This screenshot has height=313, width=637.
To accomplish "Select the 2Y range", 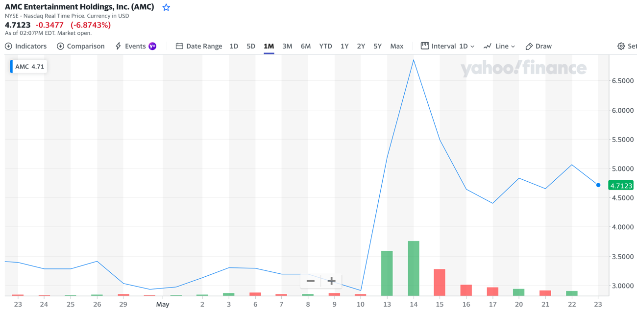I will (x=361, y=46).
